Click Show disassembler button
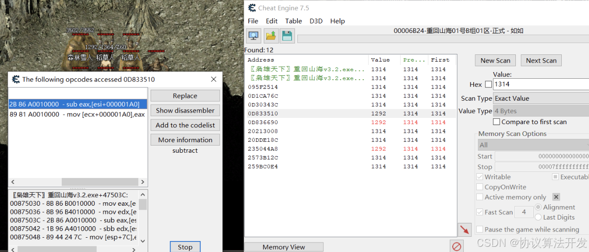589x252 pixels. tap(185, 110)
